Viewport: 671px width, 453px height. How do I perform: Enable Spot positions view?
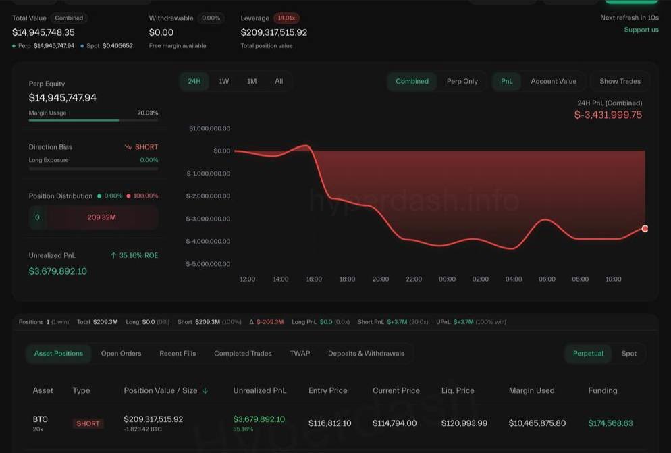[629, 353]
